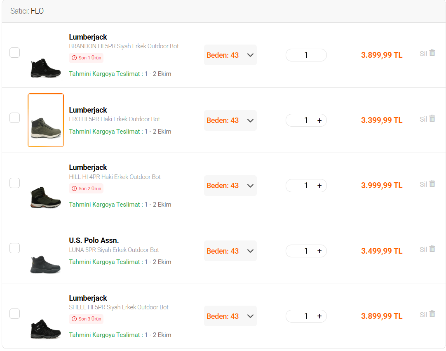The width and height of the screenshot is (446, 351).
Task: Open size dropdown for BRANDON HI 5PR boot
Action: (230, 55)
